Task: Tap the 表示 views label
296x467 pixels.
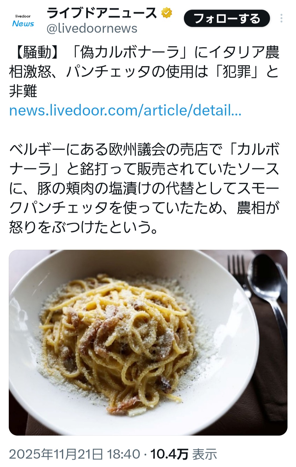Action: pyautogui.click(x=204, y=454)
